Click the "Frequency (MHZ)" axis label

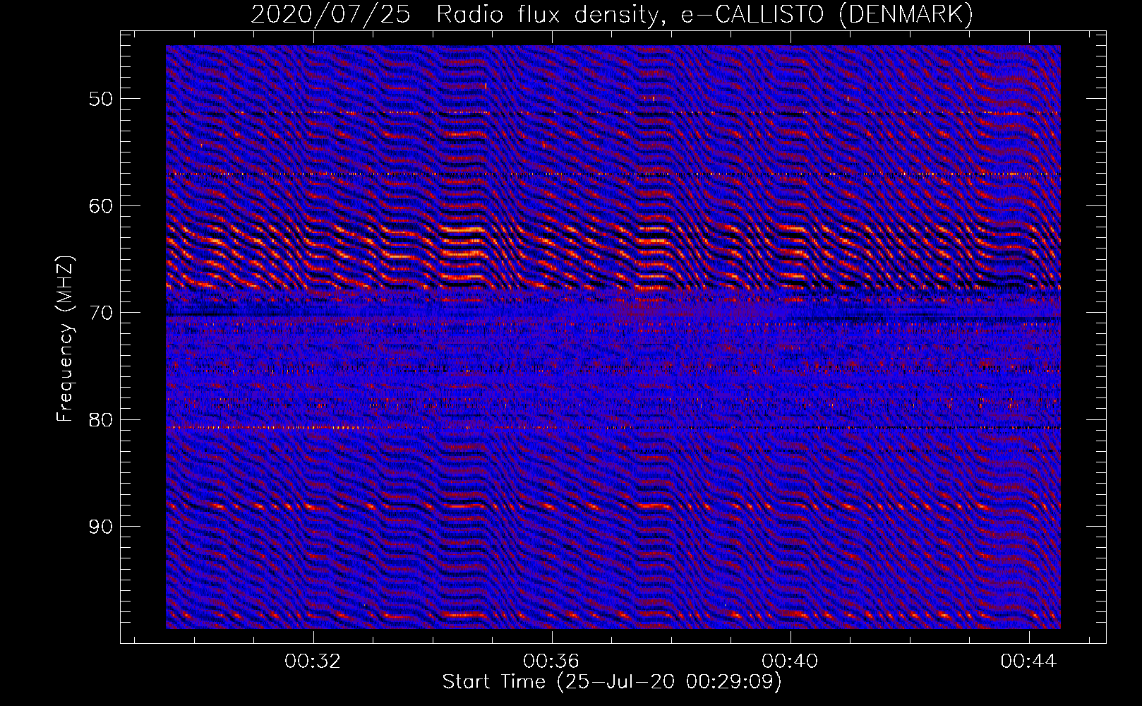pyautogui.click(x=65, y=339)
